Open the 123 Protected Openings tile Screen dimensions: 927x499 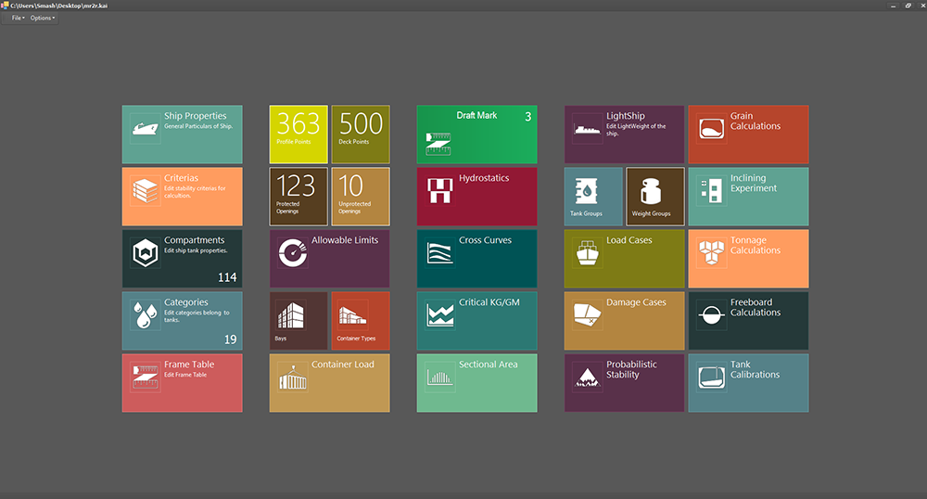(298, 196)
